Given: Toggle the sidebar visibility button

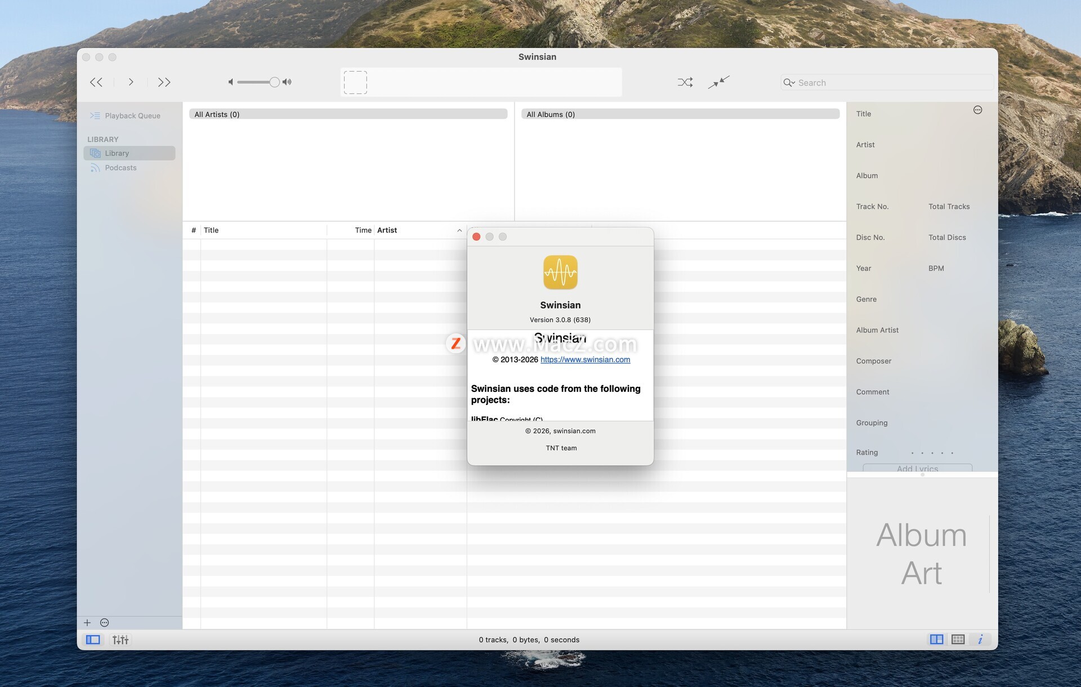Looking at the screenshot, I should 93,640.
